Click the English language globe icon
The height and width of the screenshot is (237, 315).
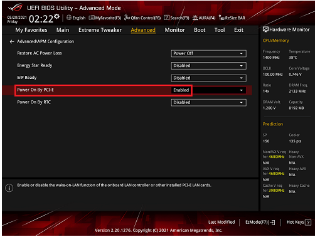point(69,18)
